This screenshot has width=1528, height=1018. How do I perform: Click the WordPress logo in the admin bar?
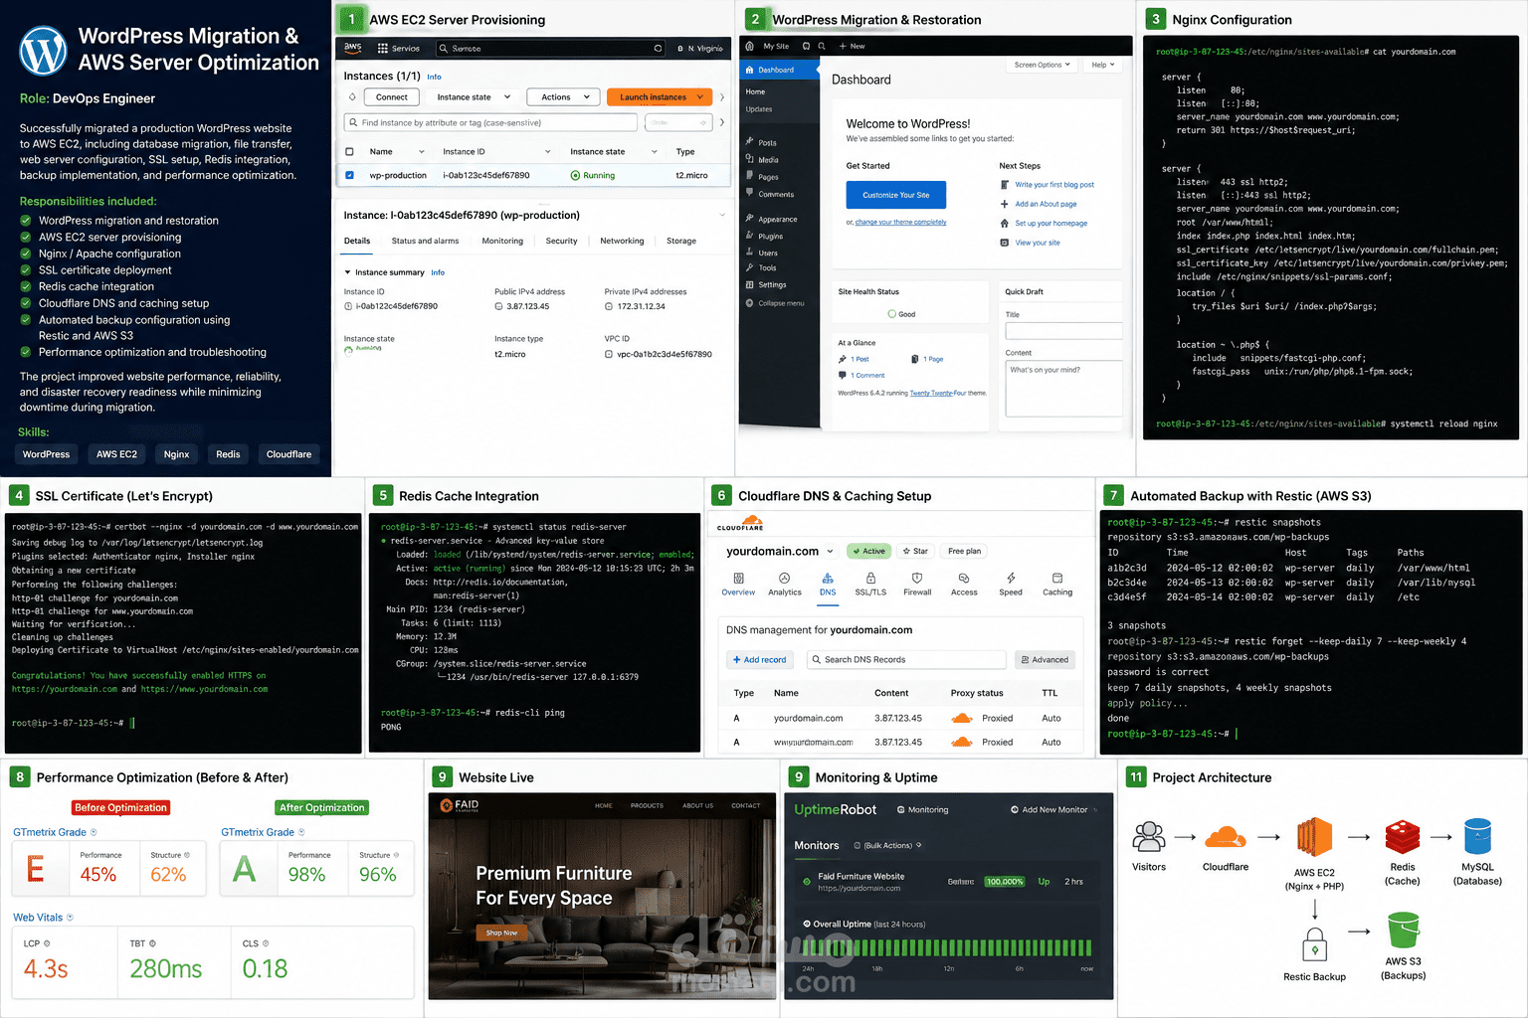pos(750,46)
